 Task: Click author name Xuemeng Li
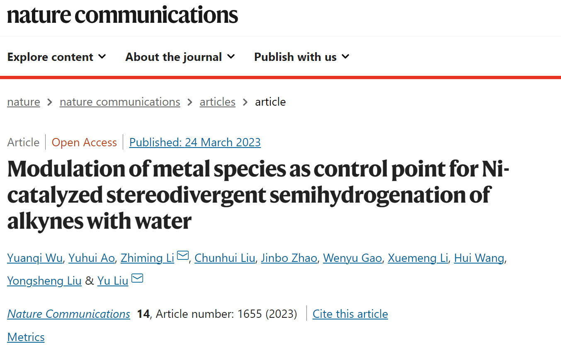(418, 258)
